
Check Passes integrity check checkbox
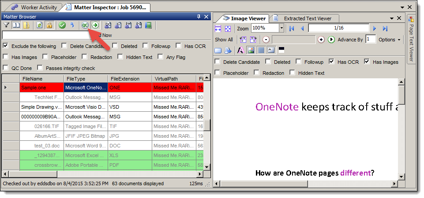[x=40, y=68]
